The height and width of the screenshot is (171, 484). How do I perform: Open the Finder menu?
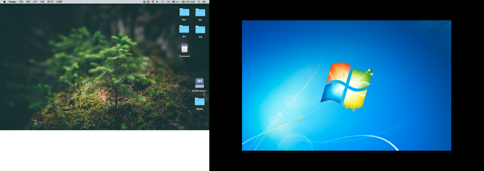click(12, 2)
